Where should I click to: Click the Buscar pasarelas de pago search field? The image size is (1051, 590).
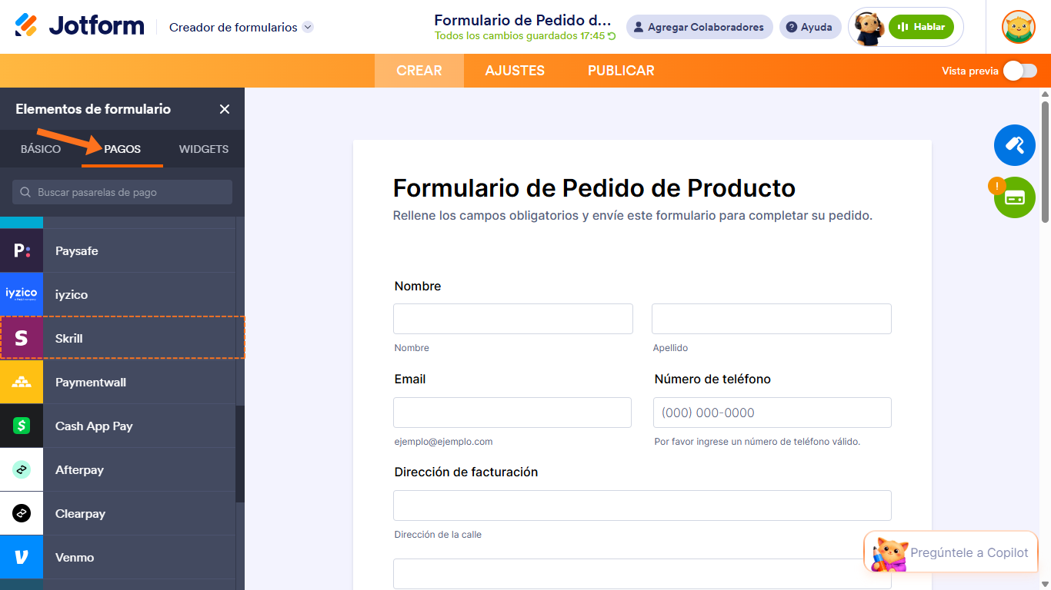pos(122,192)
